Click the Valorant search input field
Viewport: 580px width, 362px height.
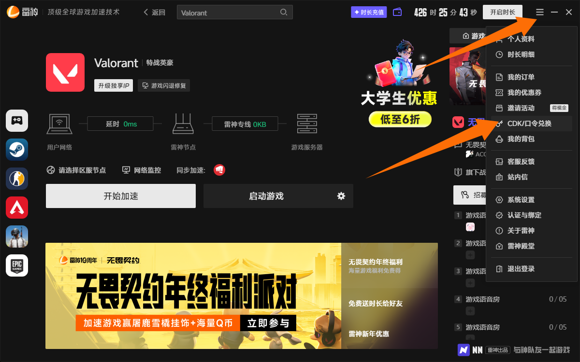[234, 13]
